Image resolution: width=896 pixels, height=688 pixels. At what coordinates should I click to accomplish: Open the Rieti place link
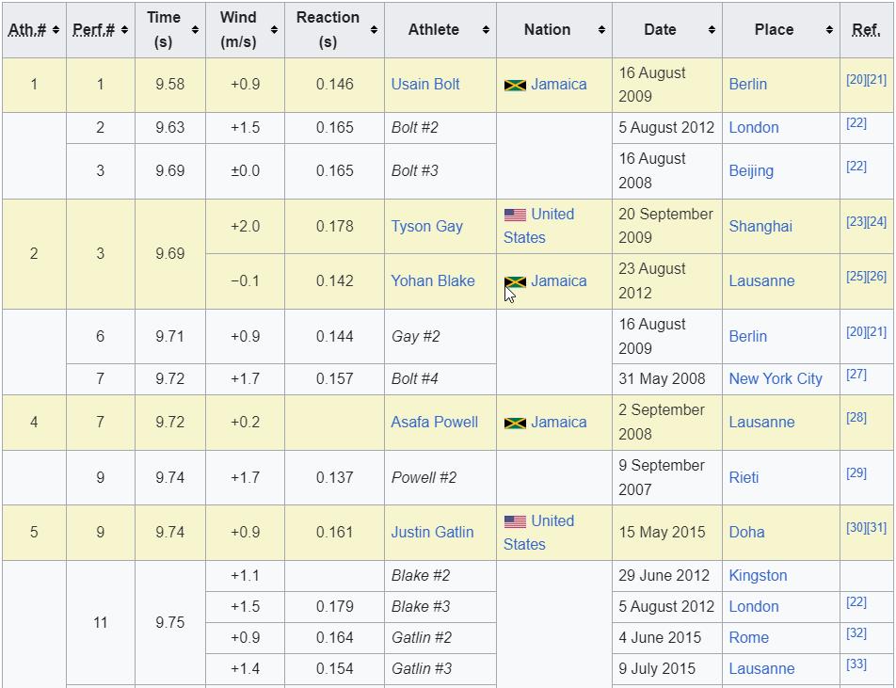743,478
